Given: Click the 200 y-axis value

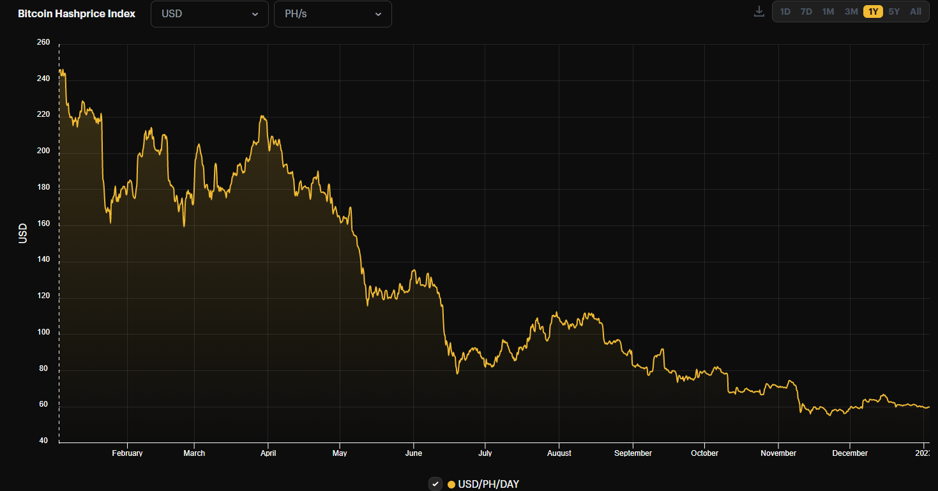Looking at the screenshot, I should click(x=43, y=151).
